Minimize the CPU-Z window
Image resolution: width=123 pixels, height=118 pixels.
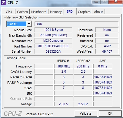click(96, 2)
